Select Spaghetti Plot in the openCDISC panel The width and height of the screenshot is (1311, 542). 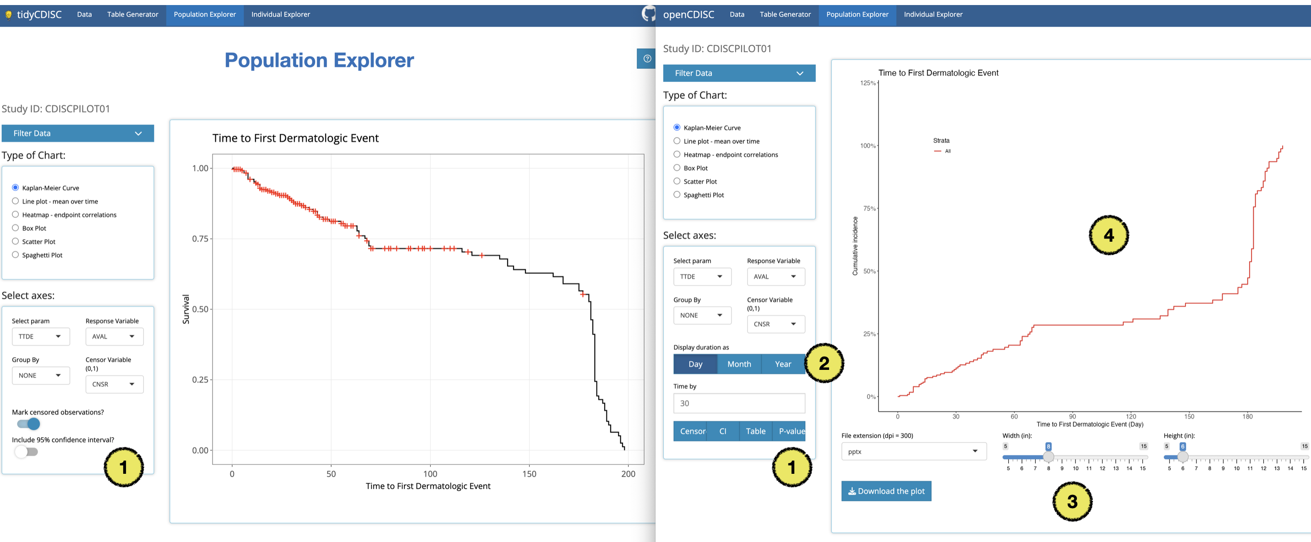pos(677,195)
